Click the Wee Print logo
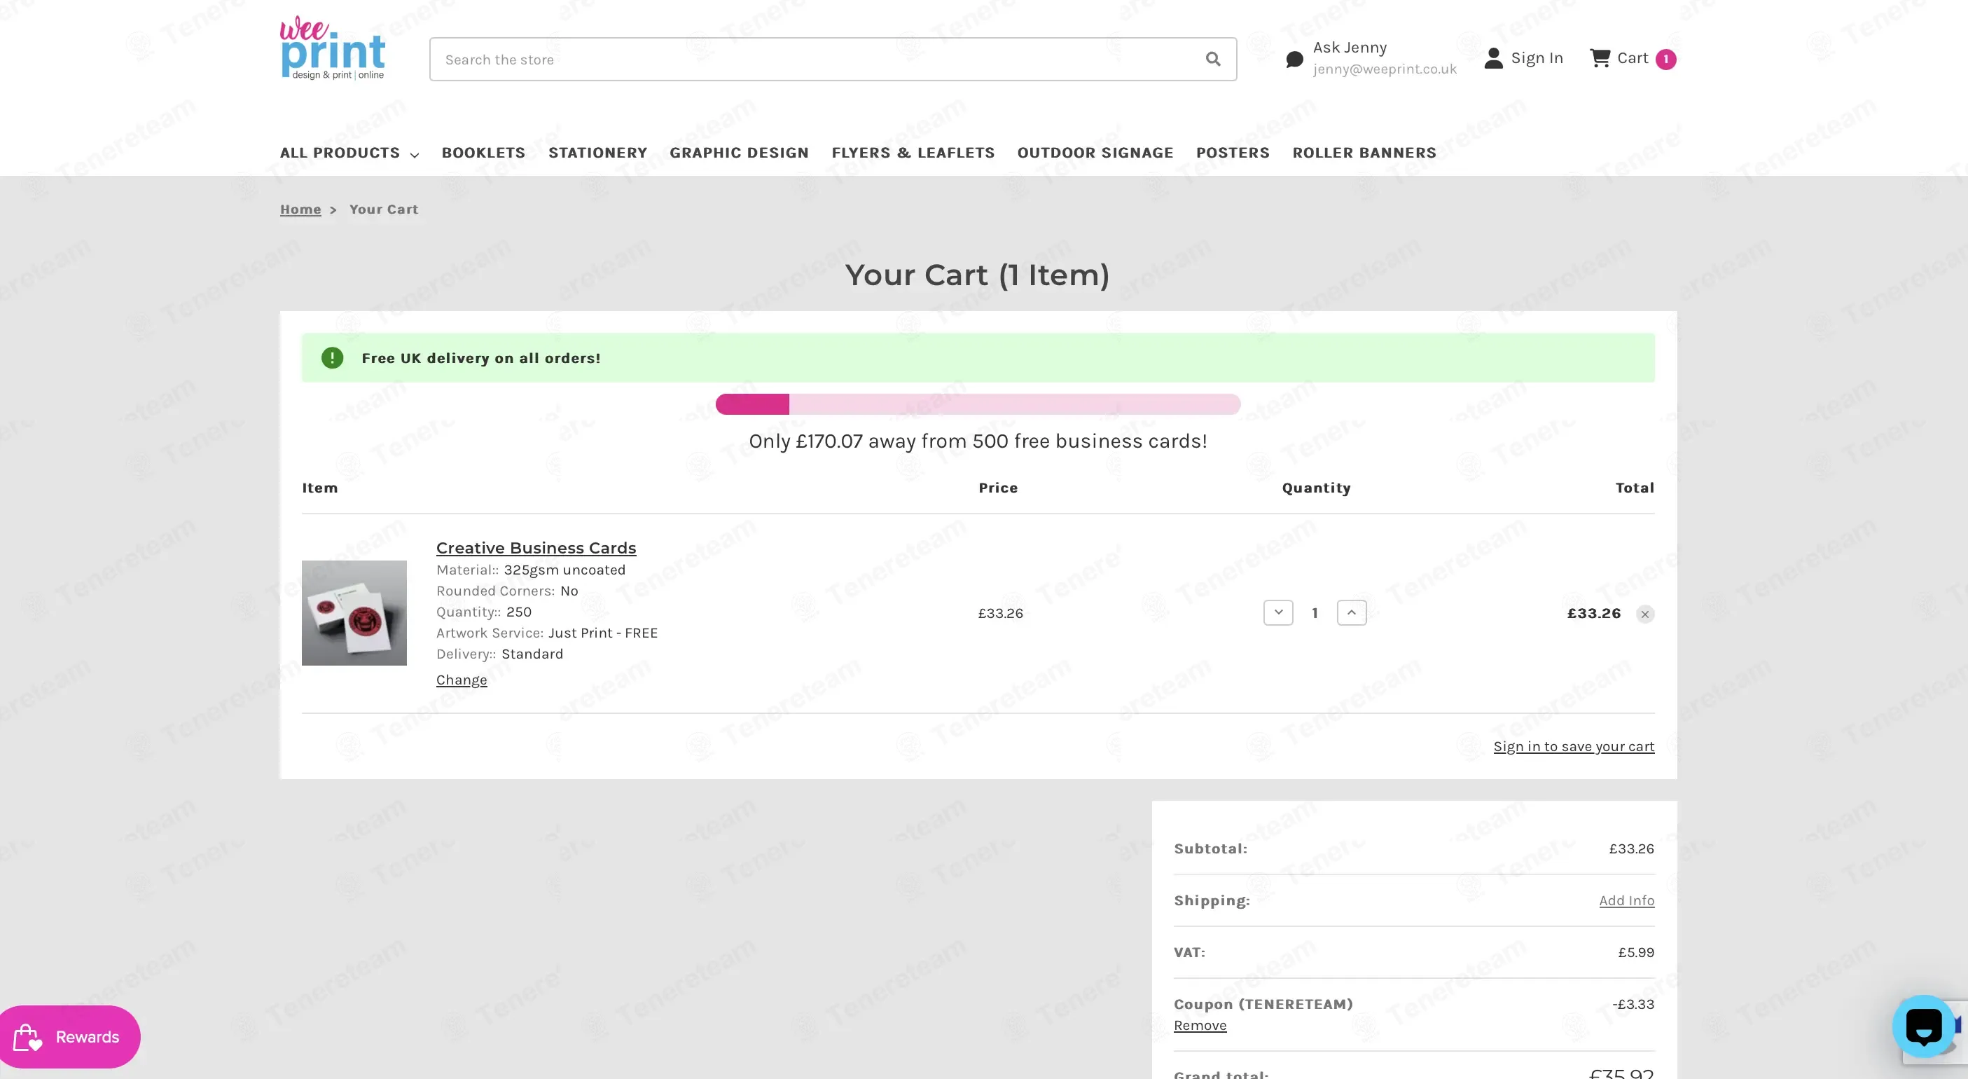Viewport: 1968px width, 1079px height. click(x=333, y=48)
